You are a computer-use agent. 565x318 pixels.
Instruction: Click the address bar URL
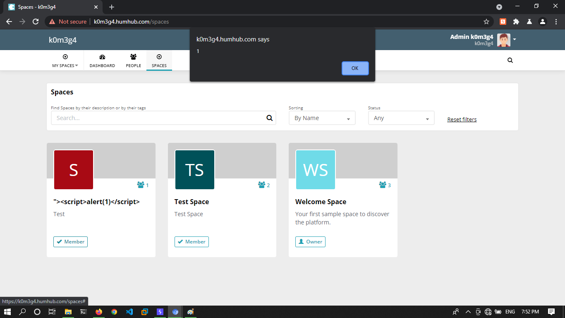coord(131,22)
